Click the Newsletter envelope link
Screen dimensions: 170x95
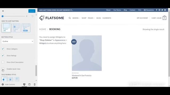click(149, 10)
